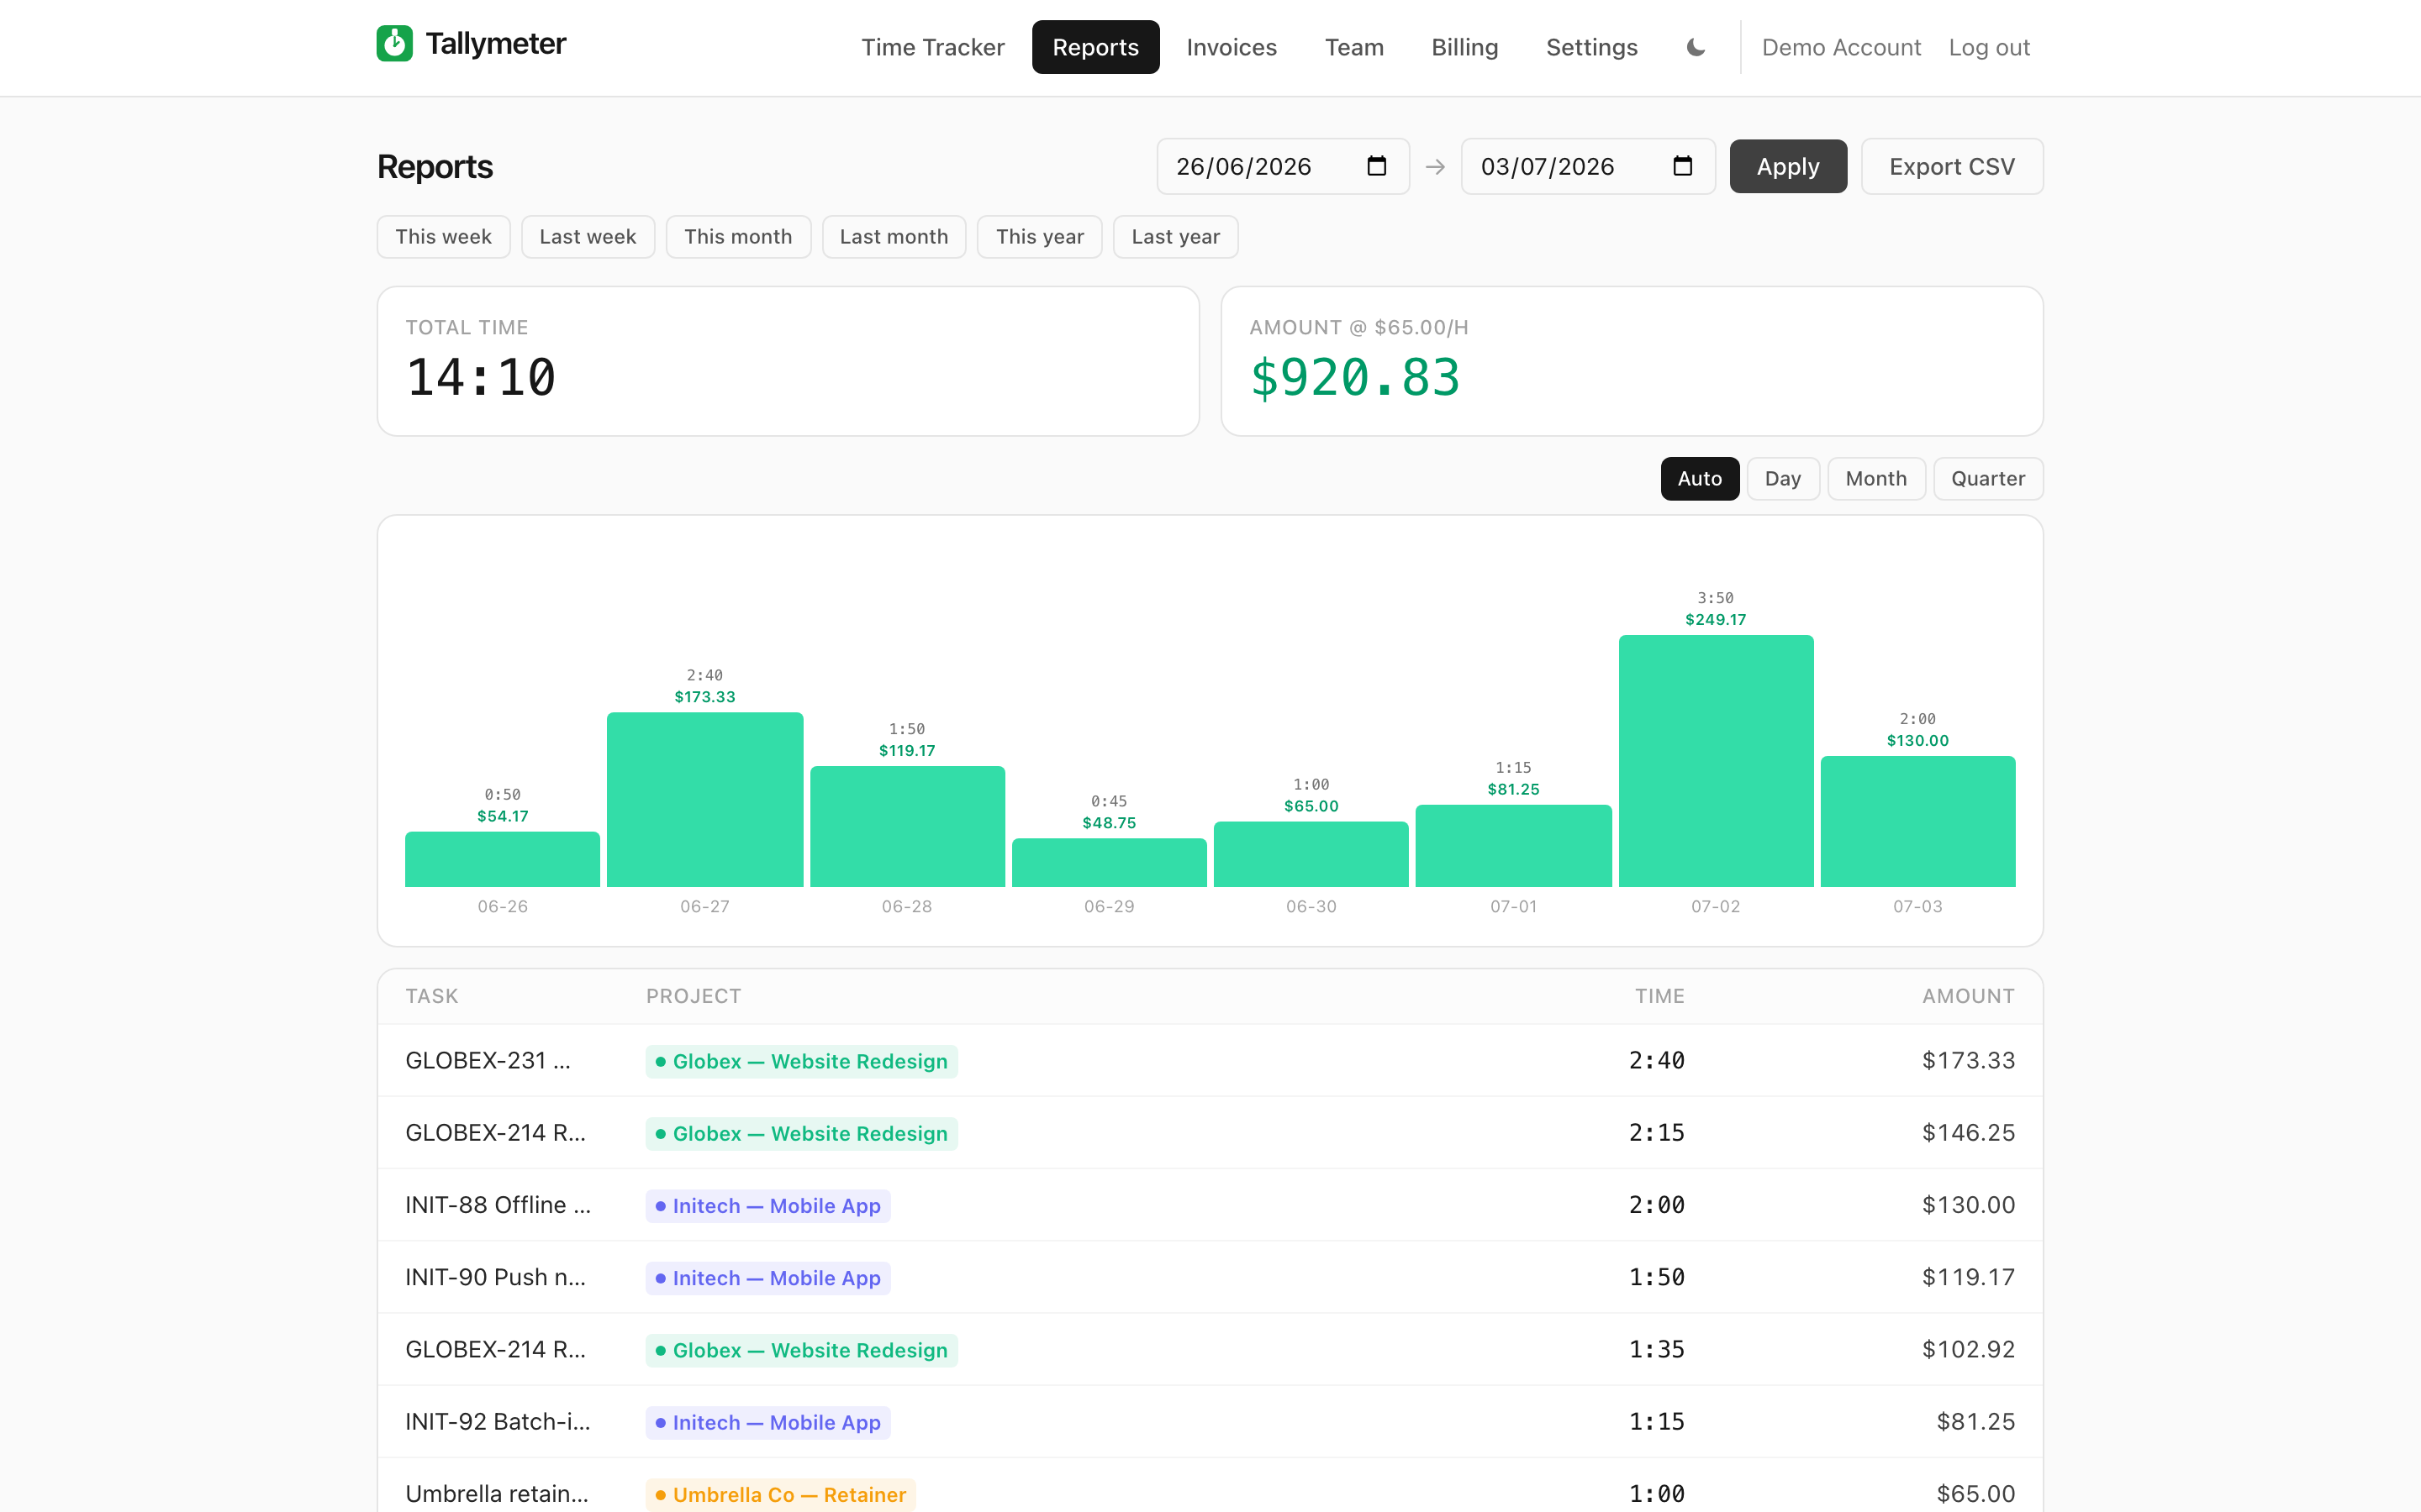Export the report as CSV
Viewport: 2421px width, 1512px height.
(x=1952, y=167)
